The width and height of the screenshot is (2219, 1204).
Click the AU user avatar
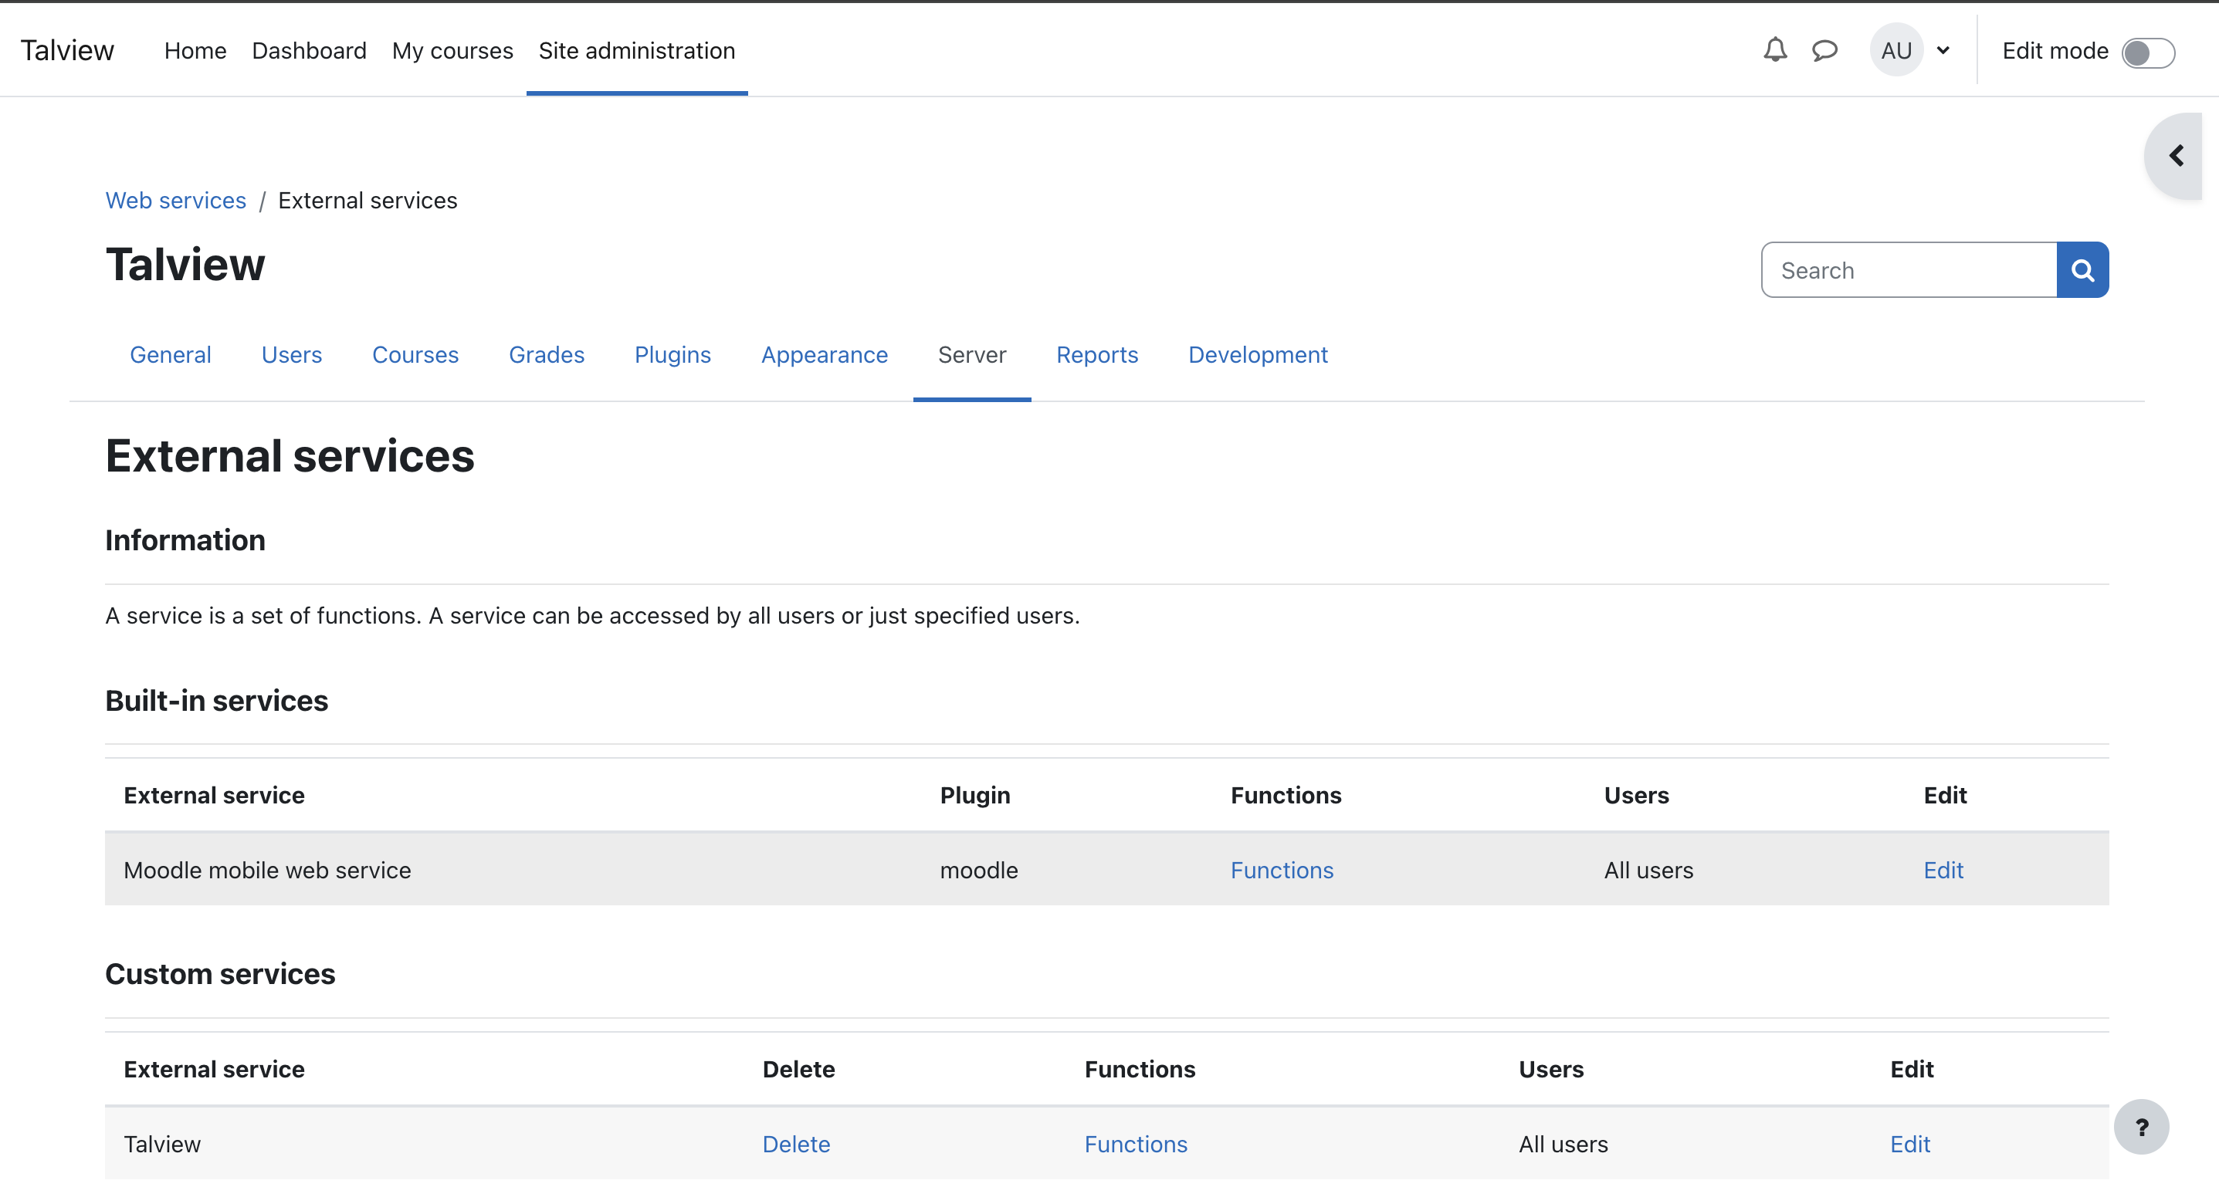point(1895,50)
